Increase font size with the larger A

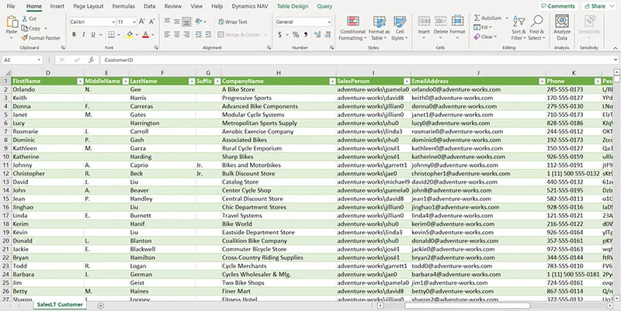click(x=142, y=22)
